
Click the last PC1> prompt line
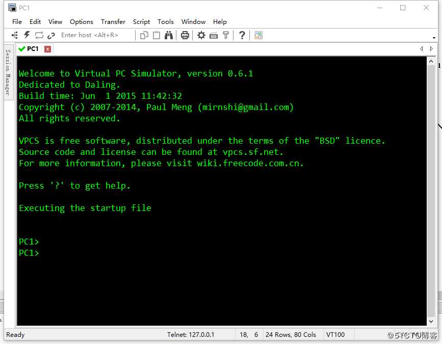click(29, 253)
